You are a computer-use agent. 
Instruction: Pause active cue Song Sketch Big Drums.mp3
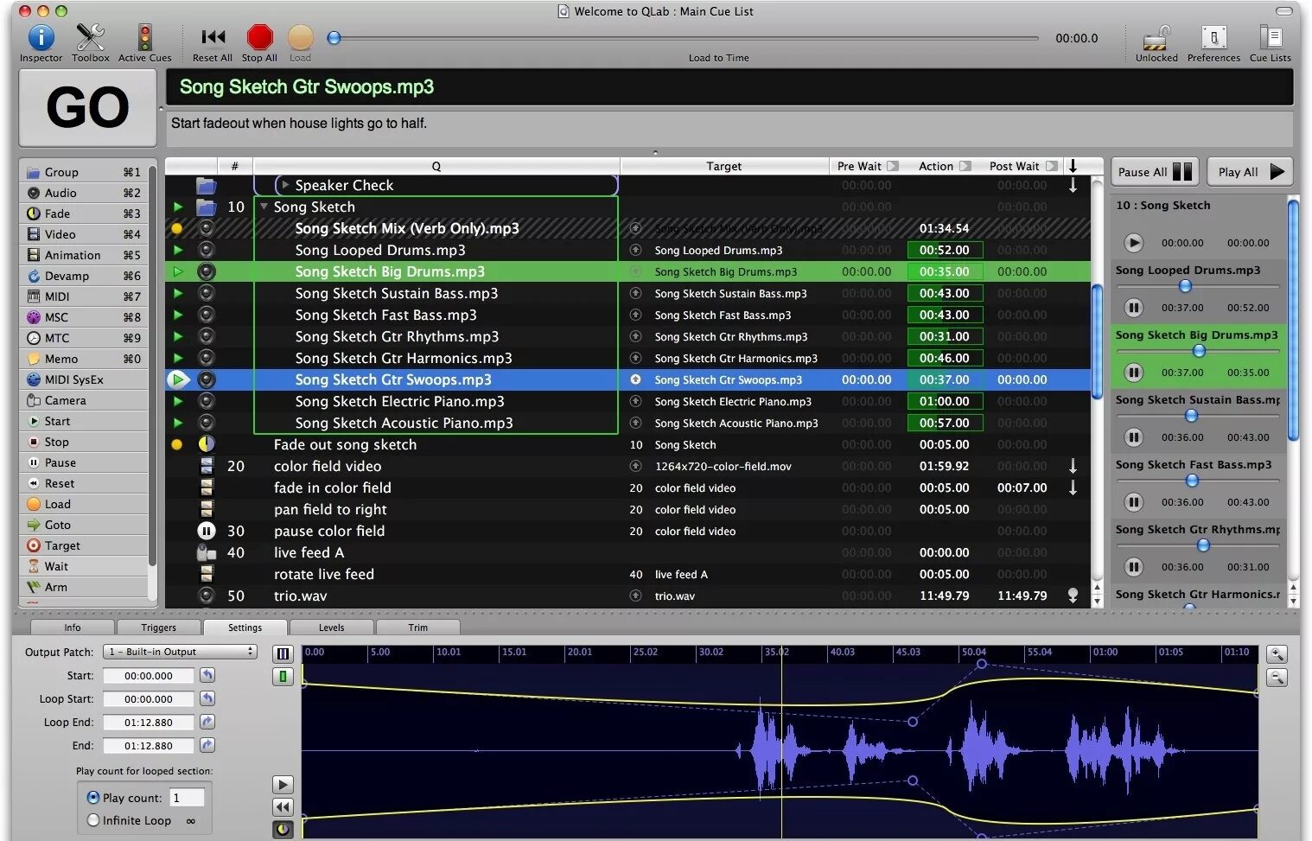(x=1134, y=373)
